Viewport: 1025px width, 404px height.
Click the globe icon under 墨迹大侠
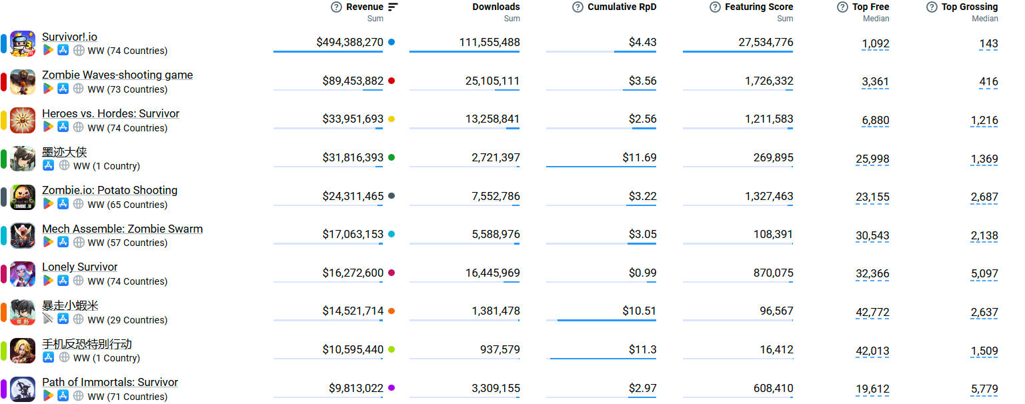pyautogui.click(x=64, y=165)
